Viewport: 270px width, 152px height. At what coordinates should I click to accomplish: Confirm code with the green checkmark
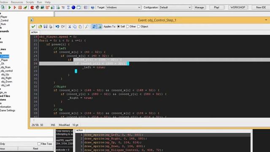click(x=33, y=27)
